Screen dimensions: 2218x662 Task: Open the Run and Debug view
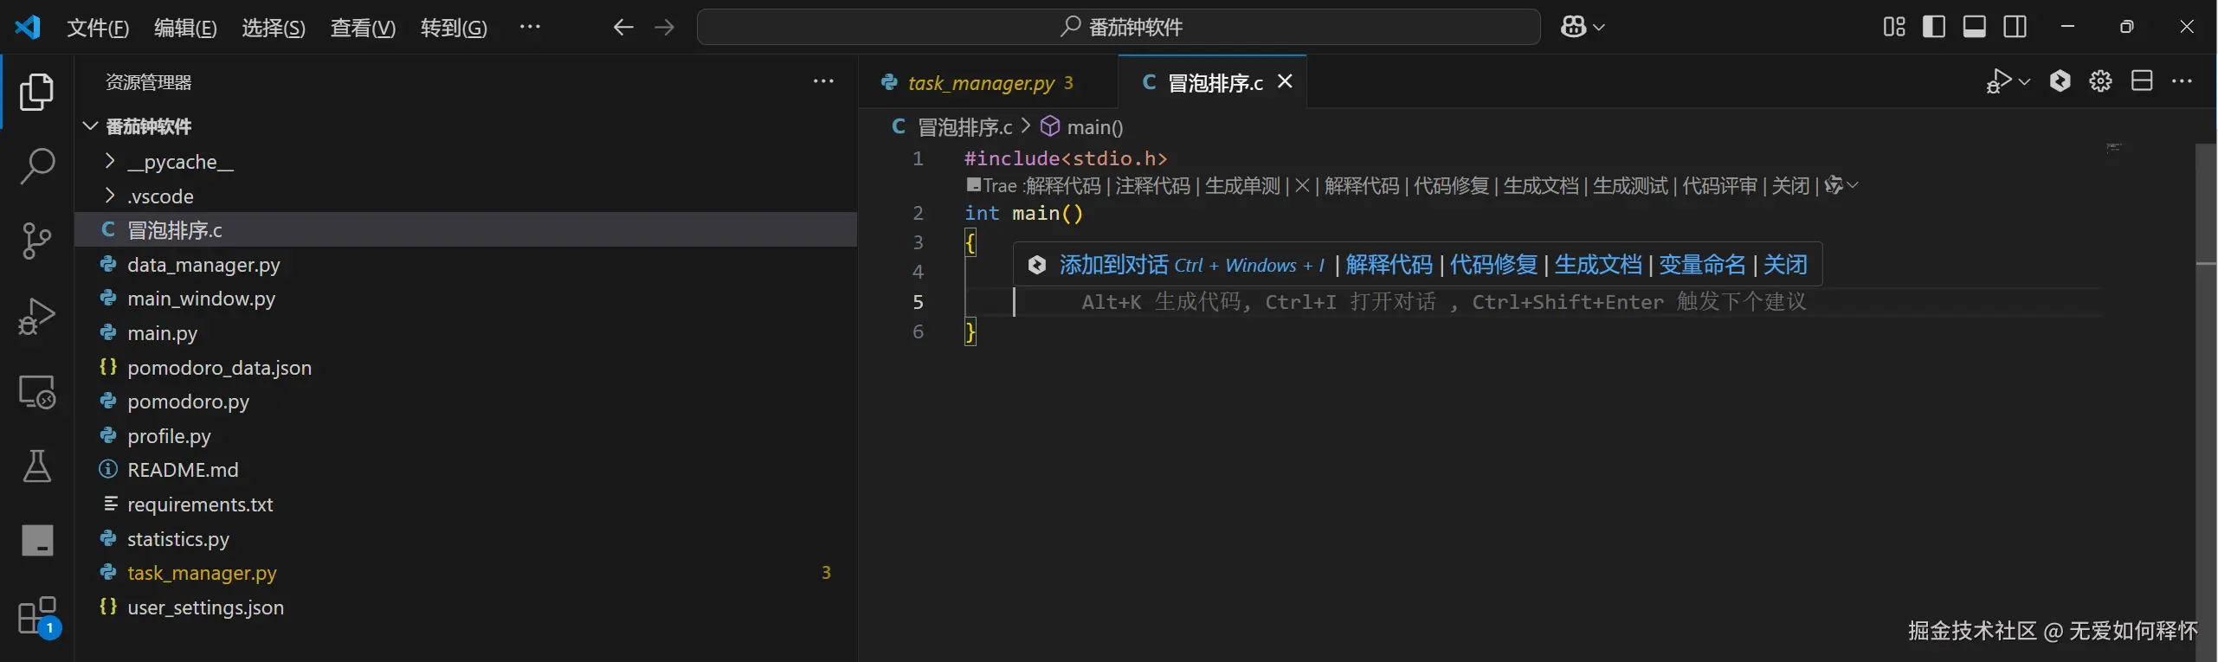(37, 316)
